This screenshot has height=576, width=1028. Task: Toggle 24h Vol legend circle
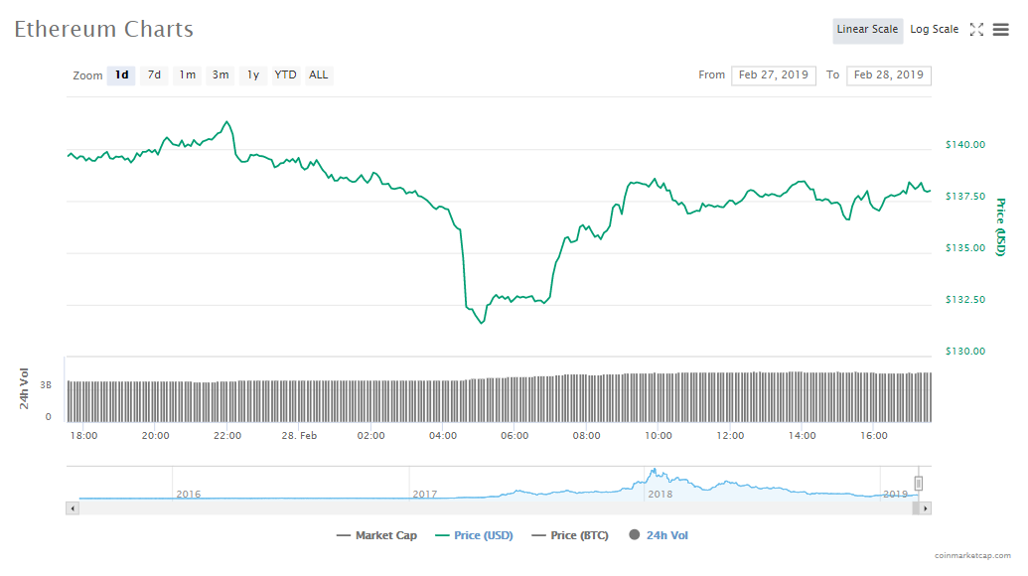pyautogui.click(x=635, y=535)
